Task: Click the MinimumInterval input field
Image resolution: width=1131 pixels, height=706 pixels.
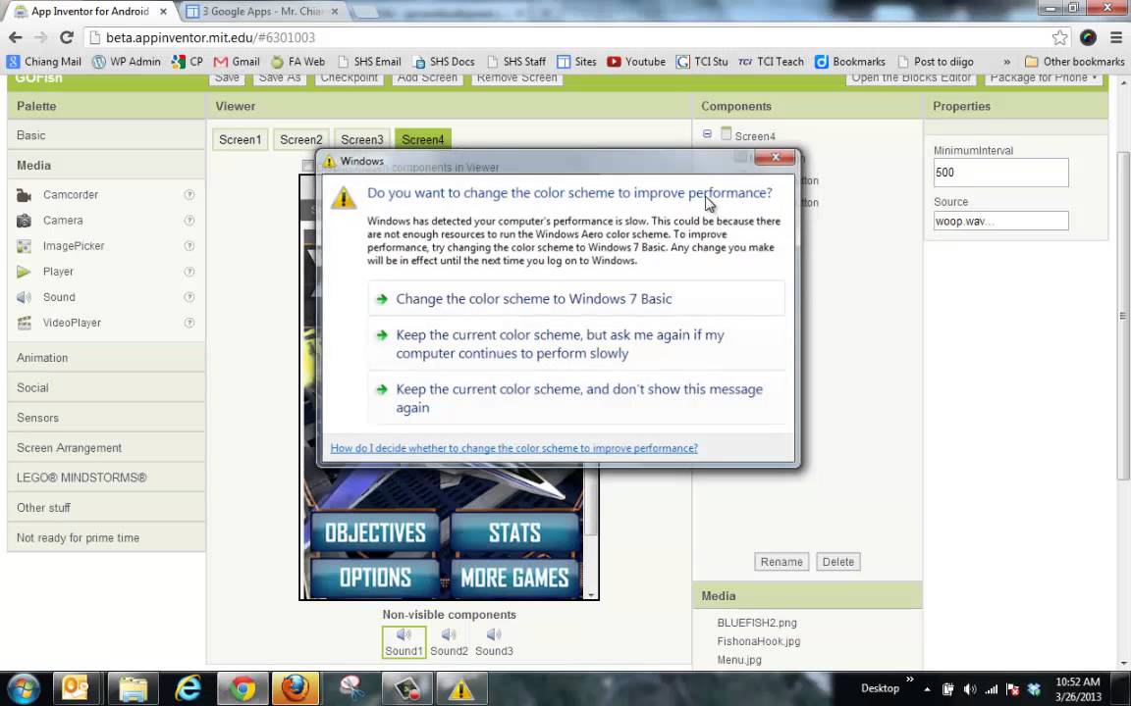Action: 1000,173
